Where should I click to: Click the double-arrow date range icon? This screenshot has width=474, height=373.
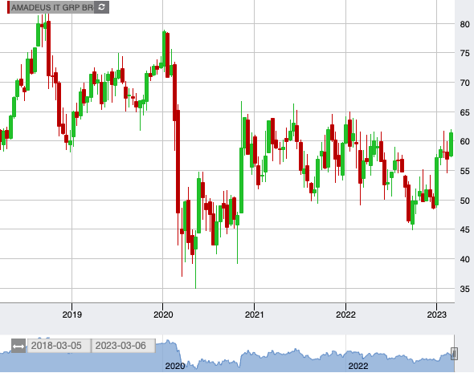18,346
